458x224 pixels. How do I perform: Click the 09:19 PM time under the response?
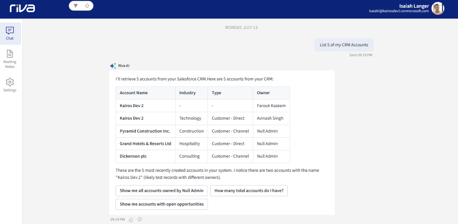[118, 219]
